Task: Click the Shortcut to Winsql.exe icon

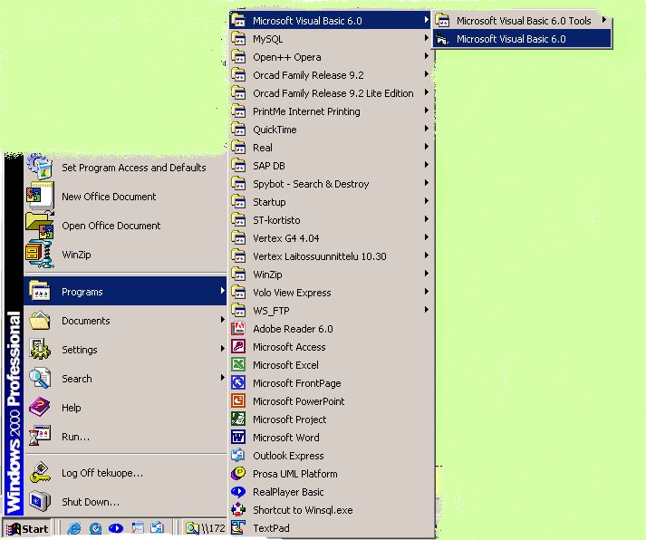Action: pos(238,510)
